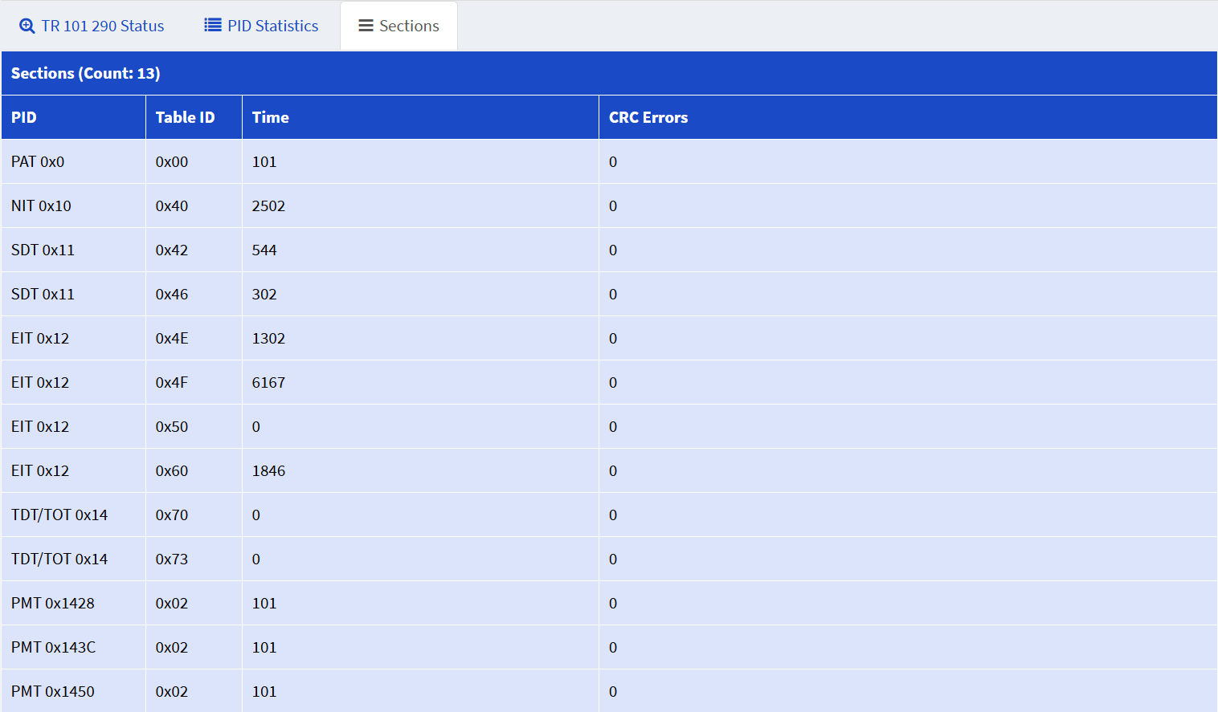Click the Table ID column header

[194, 117]
